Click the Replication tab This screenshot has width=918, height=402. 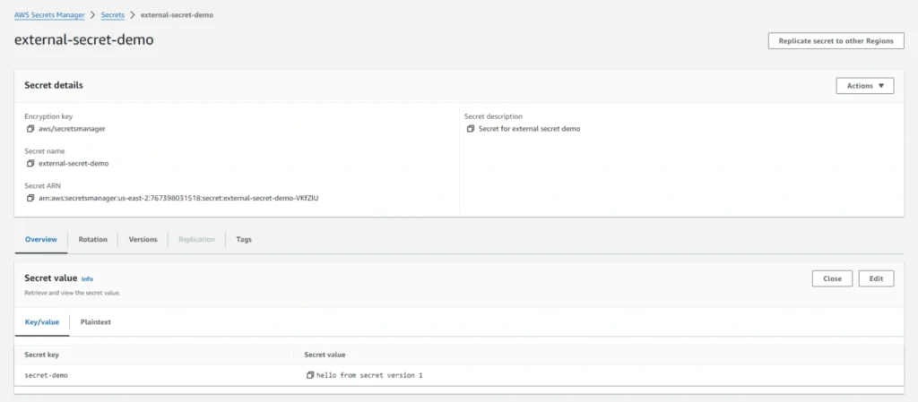[196, 240]
